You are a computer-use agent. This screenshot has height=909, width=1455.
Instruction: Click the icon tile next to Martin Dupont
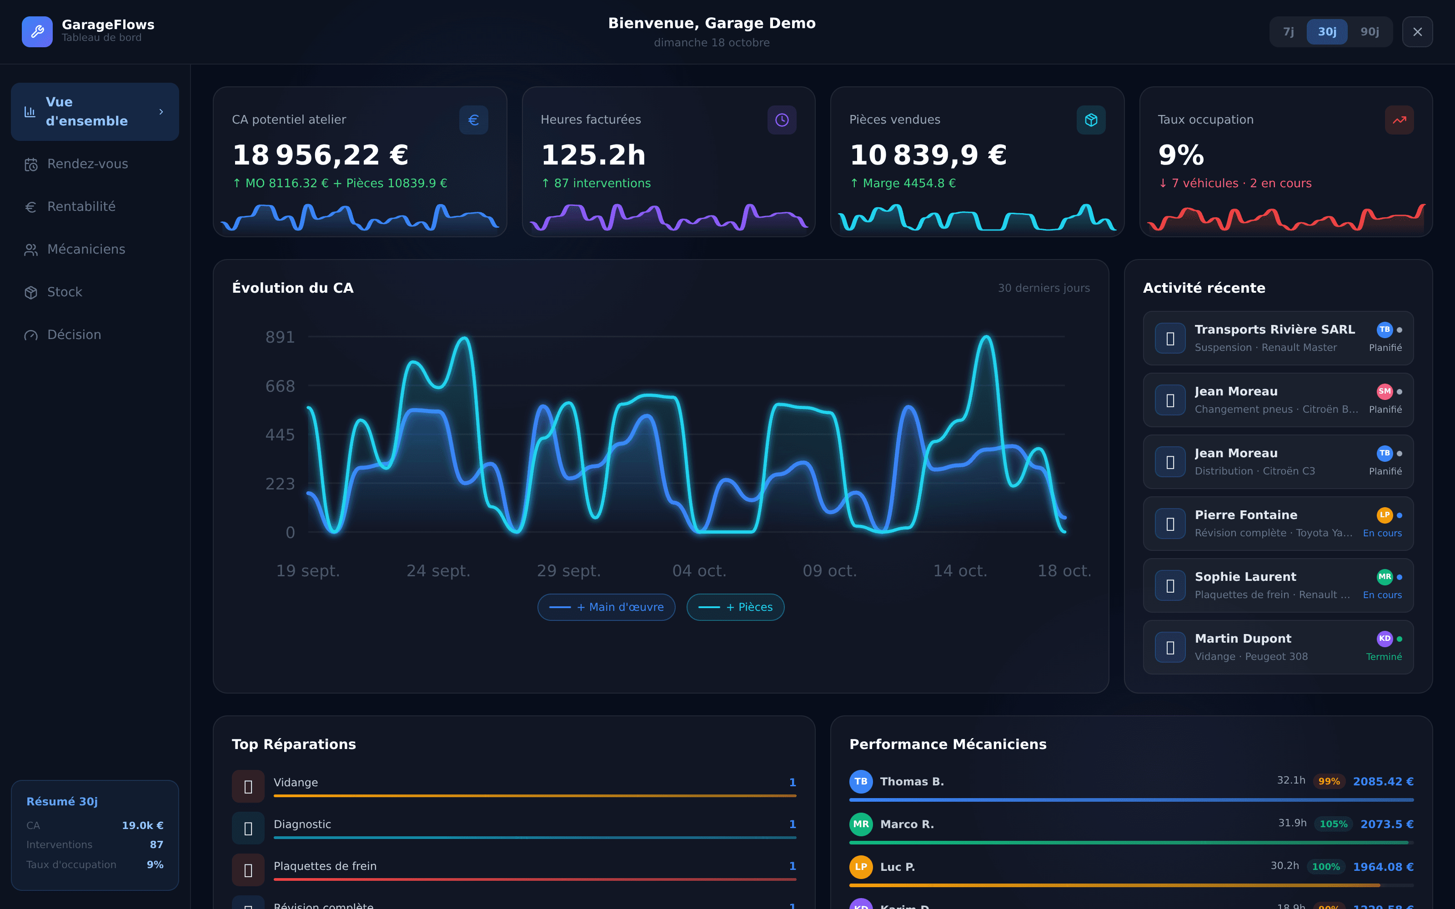pos(1170,648)
